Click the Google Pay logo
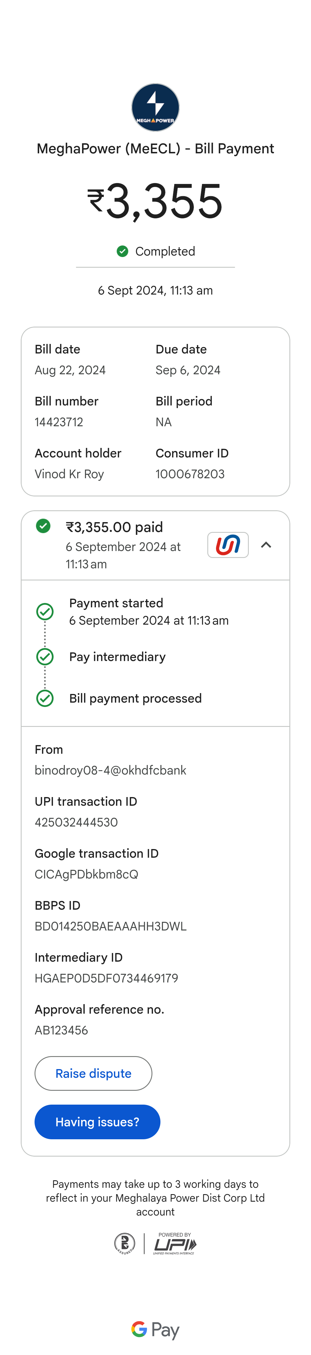Screen dimensions: 311x1355 coord(155,1330)
